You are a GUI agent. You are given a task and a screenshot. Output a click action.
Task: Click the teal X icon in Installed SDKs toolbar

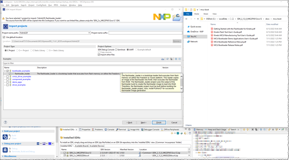[178, 133]
